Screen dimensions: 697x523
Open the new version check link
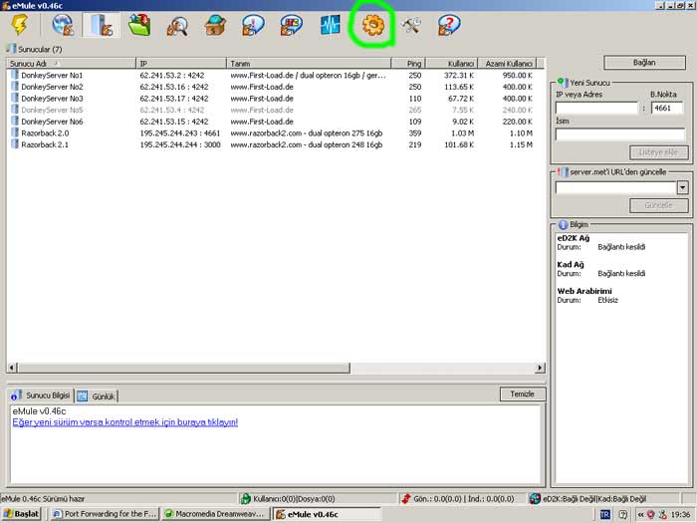click(x=124, y=422)
